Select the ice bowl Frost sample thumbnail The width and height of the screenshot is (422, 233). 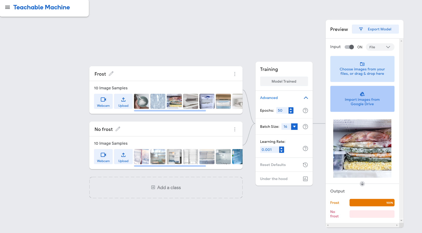pyautogui.click(x=142, y=101)
